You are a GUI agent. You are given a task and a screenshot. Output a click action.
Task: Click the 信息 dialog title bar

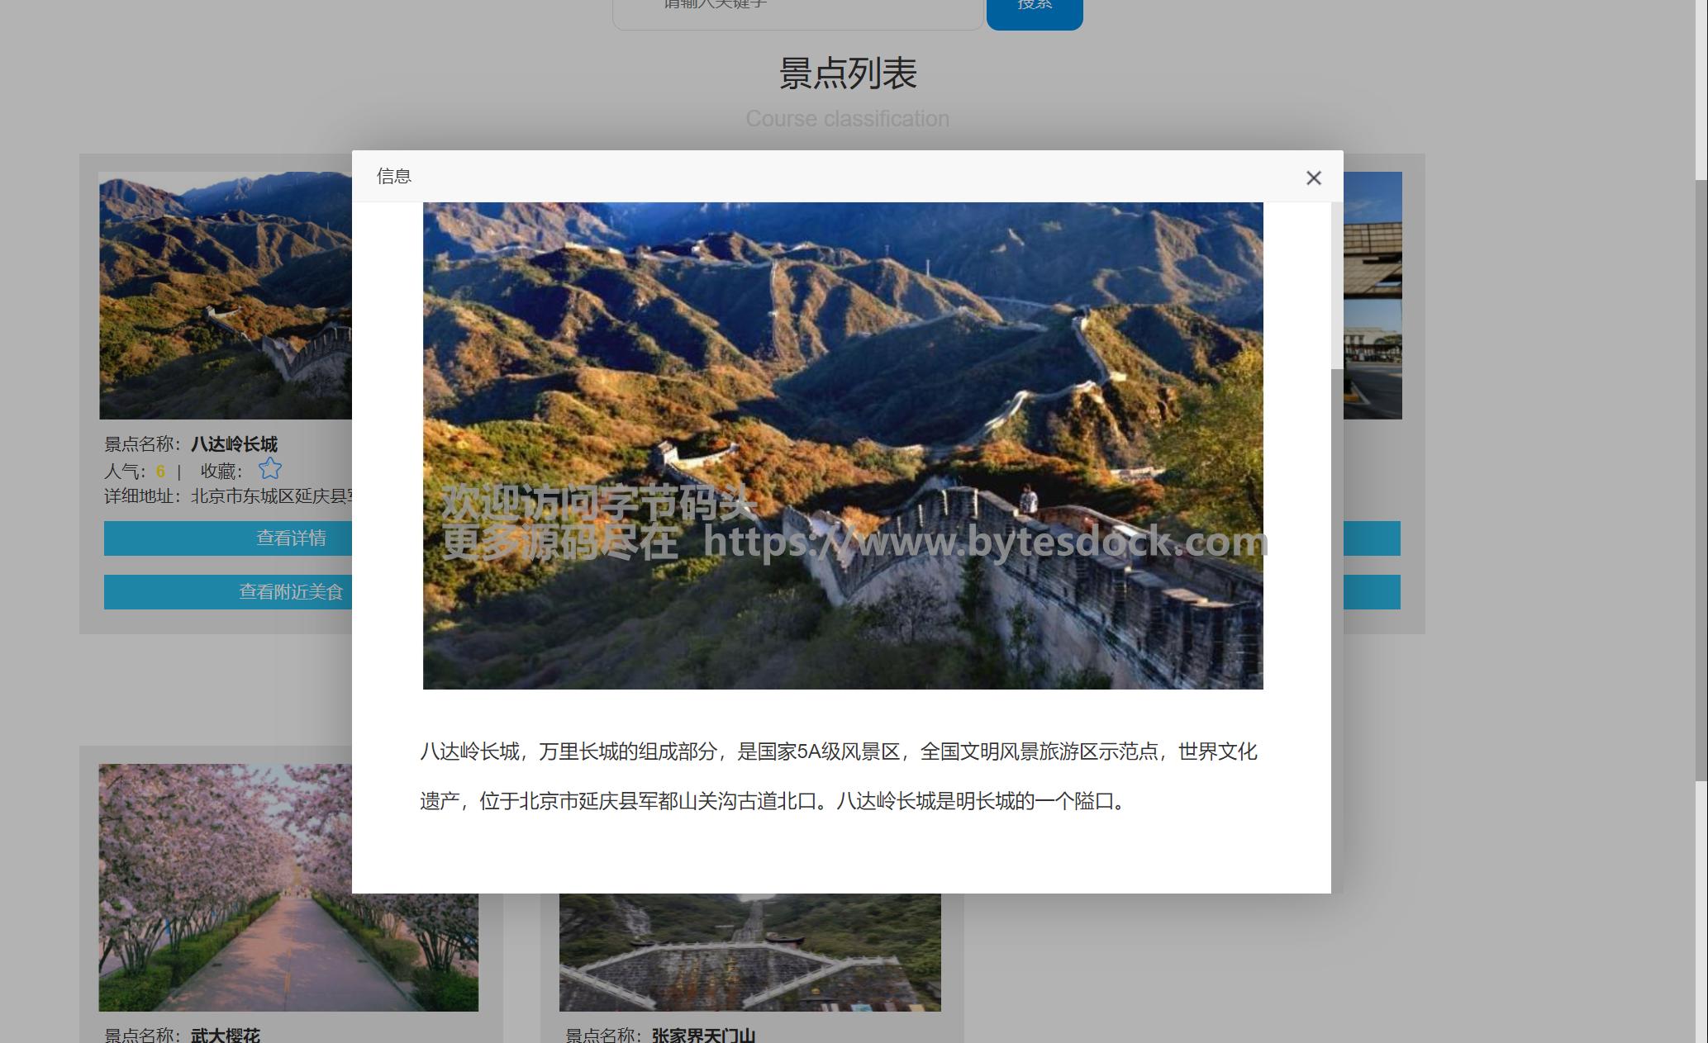[826, 176]
